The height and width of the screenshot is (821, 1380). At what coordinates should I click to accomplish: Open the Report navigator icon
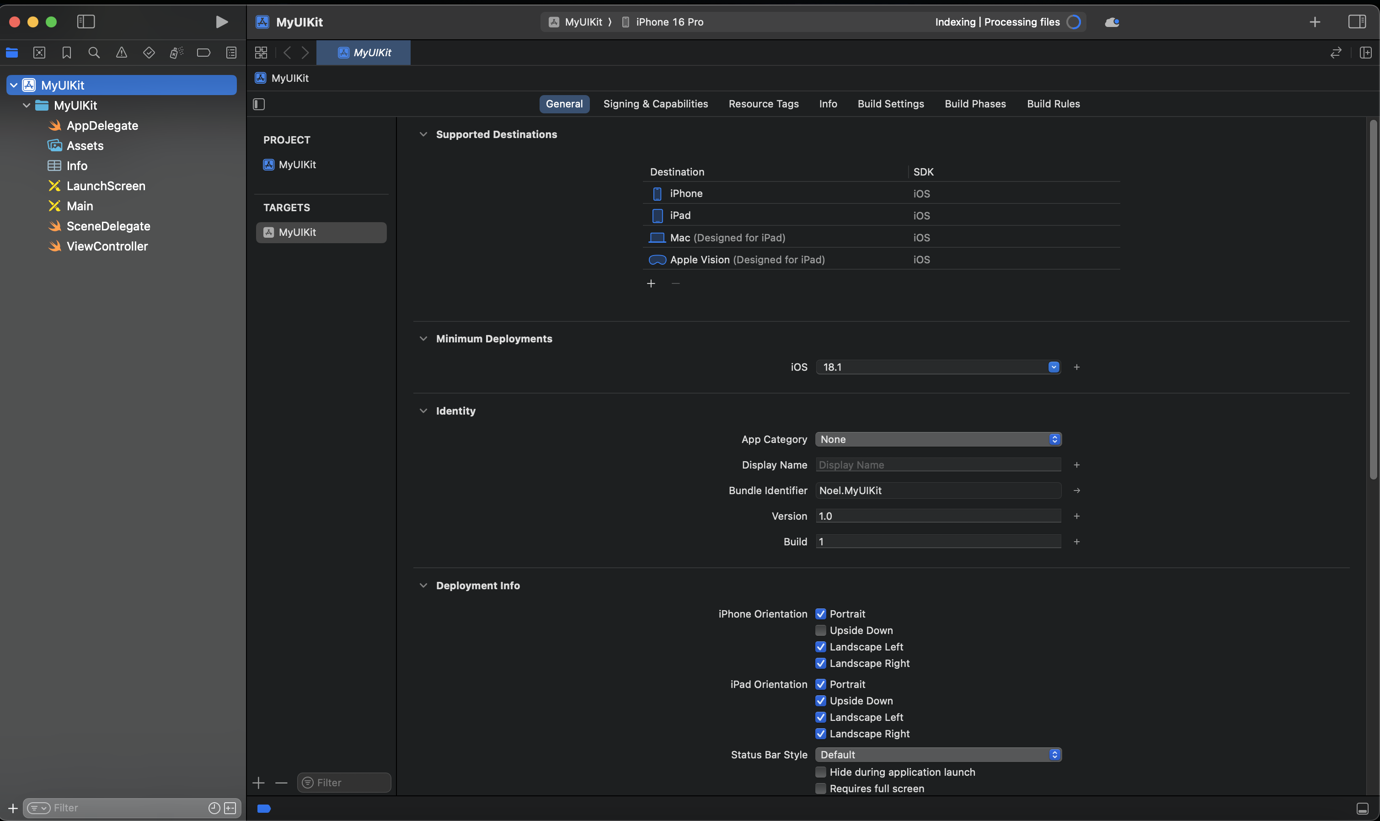coord(231,53)
